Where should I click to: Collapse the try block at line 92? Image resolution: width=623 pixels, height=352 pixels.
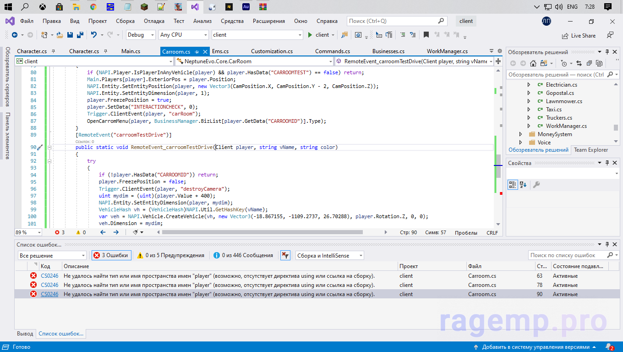click(49, 161)
